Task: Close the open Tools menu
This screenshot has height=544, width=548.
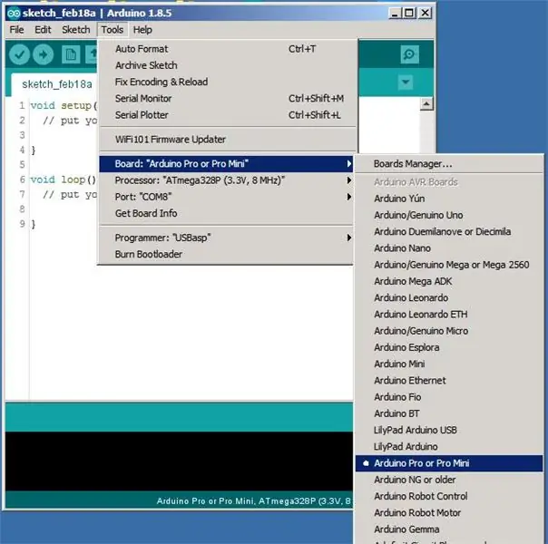Action: click(113, 30)
